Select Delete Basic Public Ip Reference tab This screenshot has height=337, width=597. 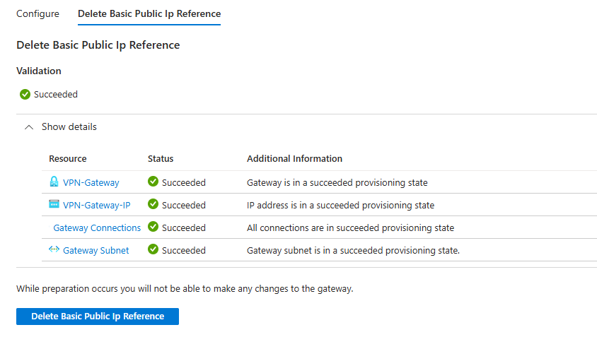149,13
